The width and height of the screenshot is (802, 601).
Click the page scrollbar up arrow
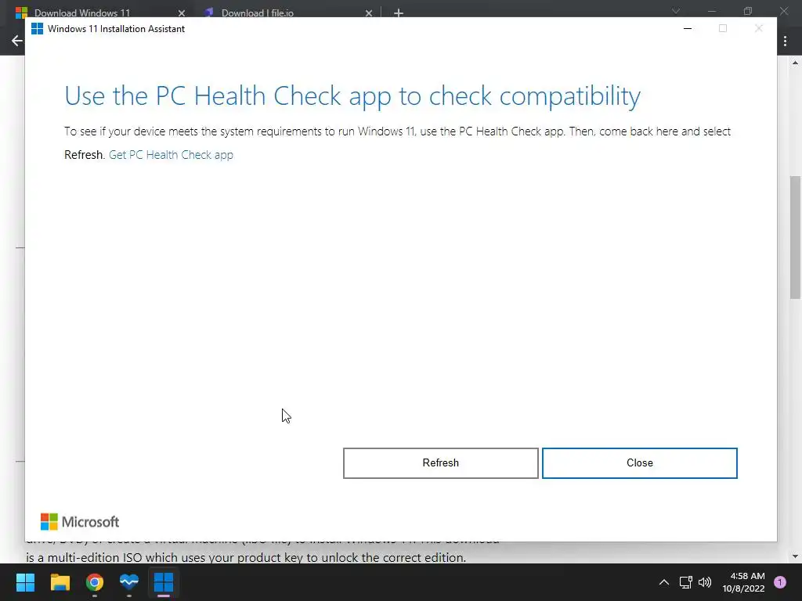coord(795,63)
